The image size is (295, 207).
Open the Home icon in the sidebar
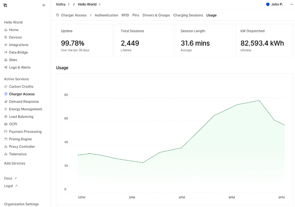pos(6,30)
